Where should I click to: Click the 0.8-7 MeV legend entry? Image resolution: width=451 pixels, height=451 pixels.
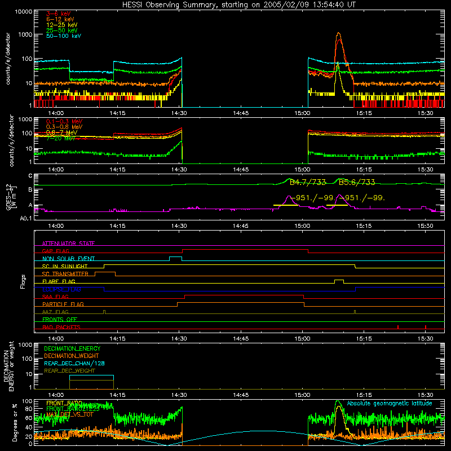[62, 132]
